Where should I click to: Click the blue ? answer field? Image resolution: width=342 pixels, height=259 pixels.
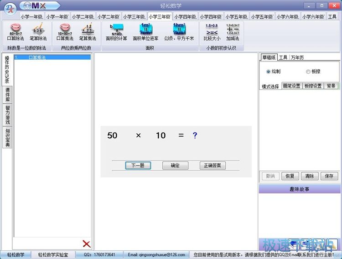coord(195,135)
